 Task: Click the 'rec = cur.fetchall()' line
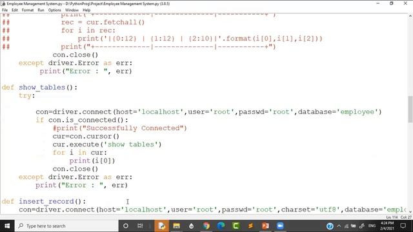click(x=103, y=23)
